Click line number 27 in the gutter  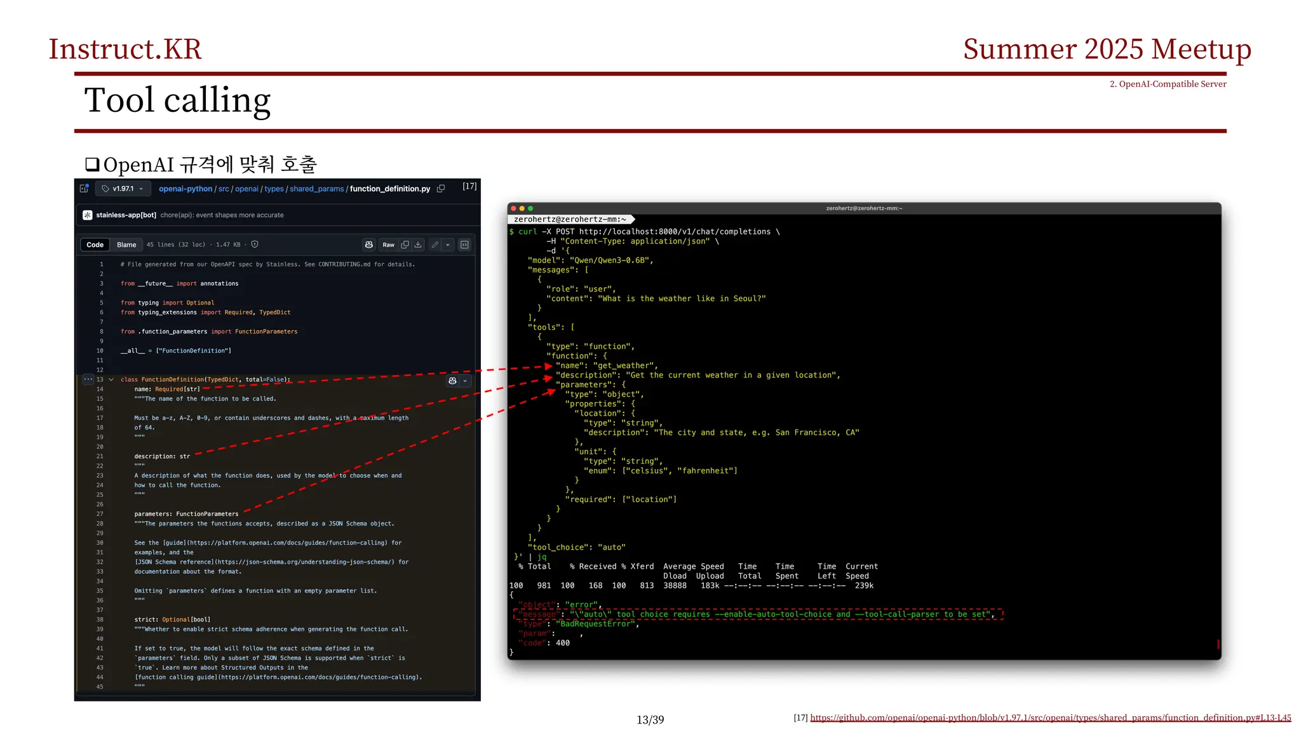(100, 514)
